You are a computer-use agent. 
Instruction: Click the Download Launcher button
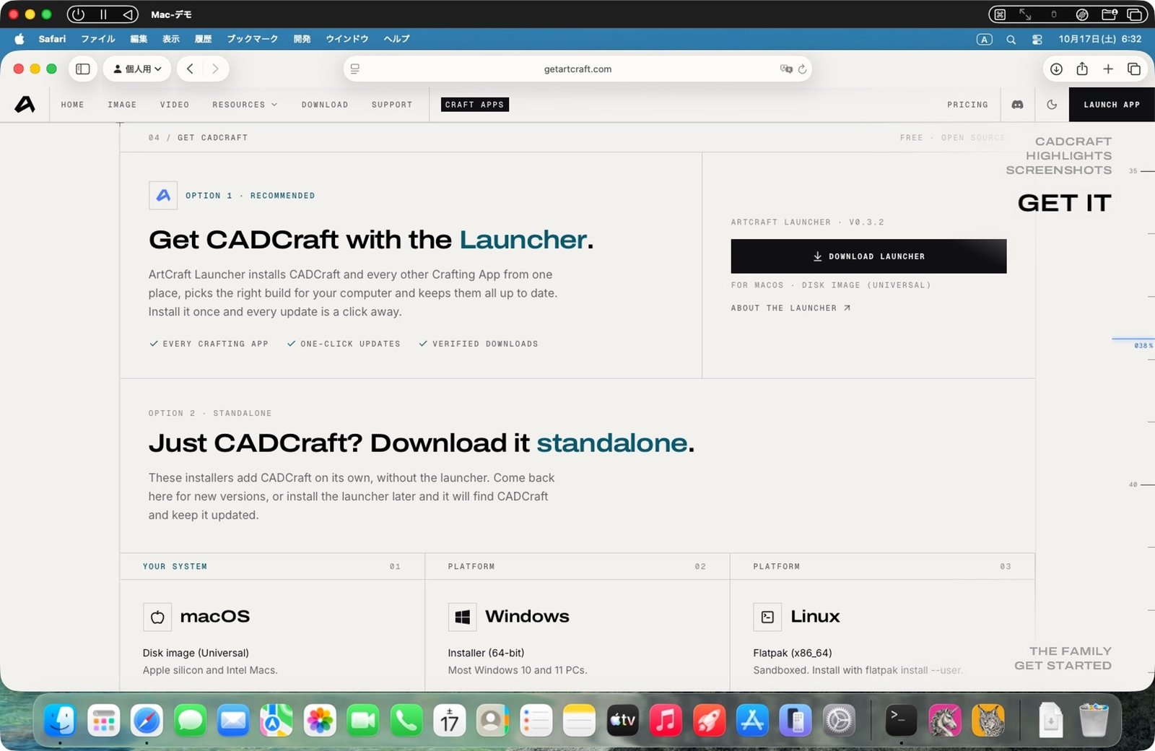868,256
